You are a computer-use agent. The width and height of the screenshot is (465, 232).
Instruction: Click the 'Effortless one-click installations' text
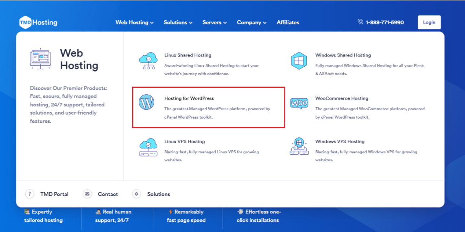258,216
